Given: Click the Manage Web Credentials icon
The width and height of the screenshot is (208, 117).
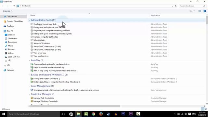Looking at the screenshot, I should 32,98.
